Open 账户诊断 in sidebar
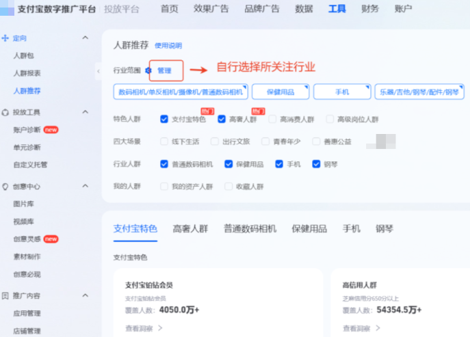This screenshot has width=470, height=337. click(27, 130)
